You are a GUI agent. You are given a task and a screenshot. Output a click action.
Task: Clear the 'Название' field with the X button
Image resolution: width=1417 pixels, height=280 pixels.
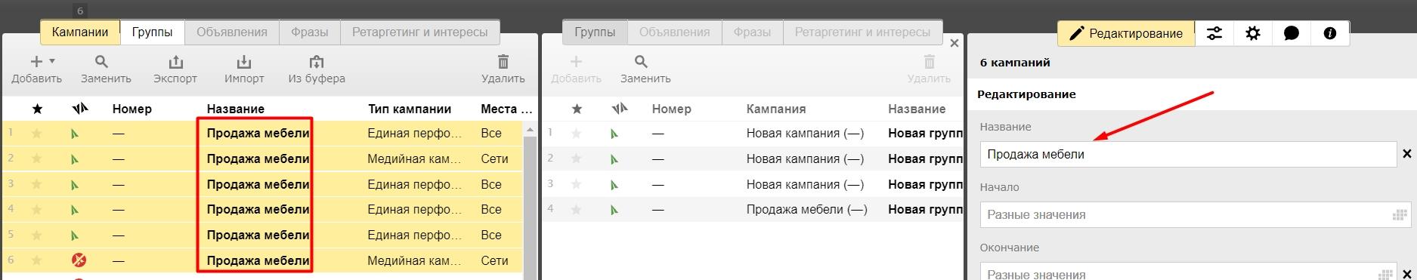tap(1407, 154)
